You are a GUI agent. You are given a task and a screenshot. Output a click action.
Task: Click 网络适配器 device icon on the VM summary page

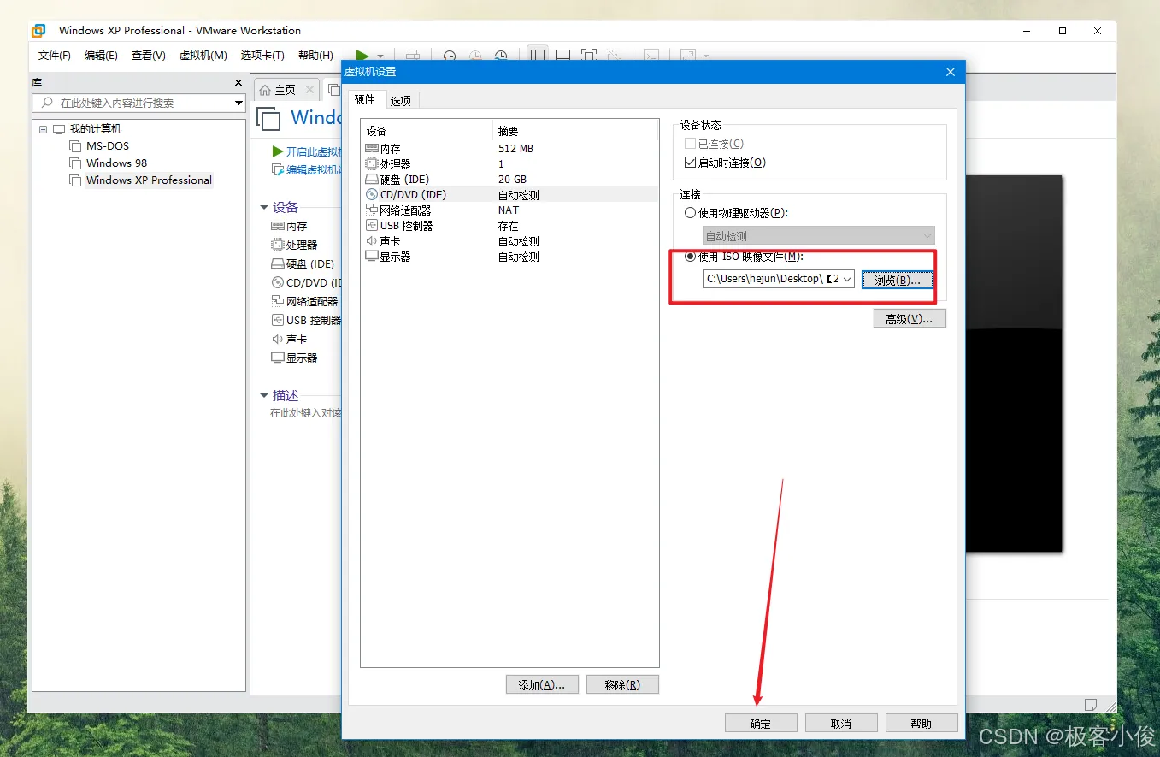277,301
